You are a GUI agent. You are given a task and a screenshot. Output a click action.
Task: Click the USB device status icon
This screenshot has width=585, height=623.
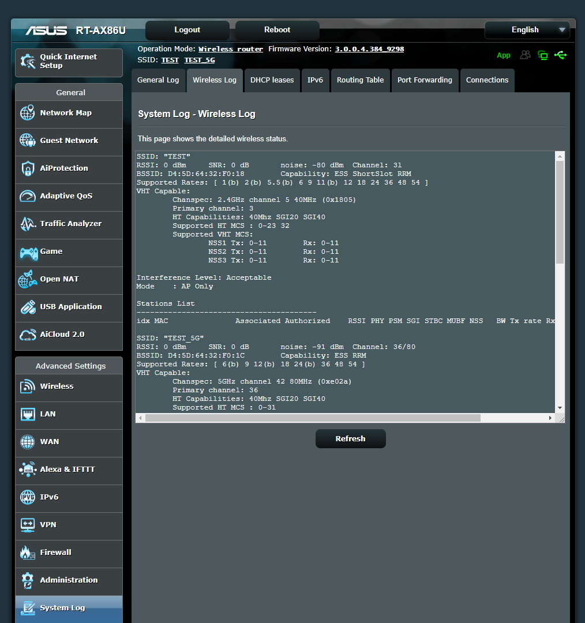[560, 55]
